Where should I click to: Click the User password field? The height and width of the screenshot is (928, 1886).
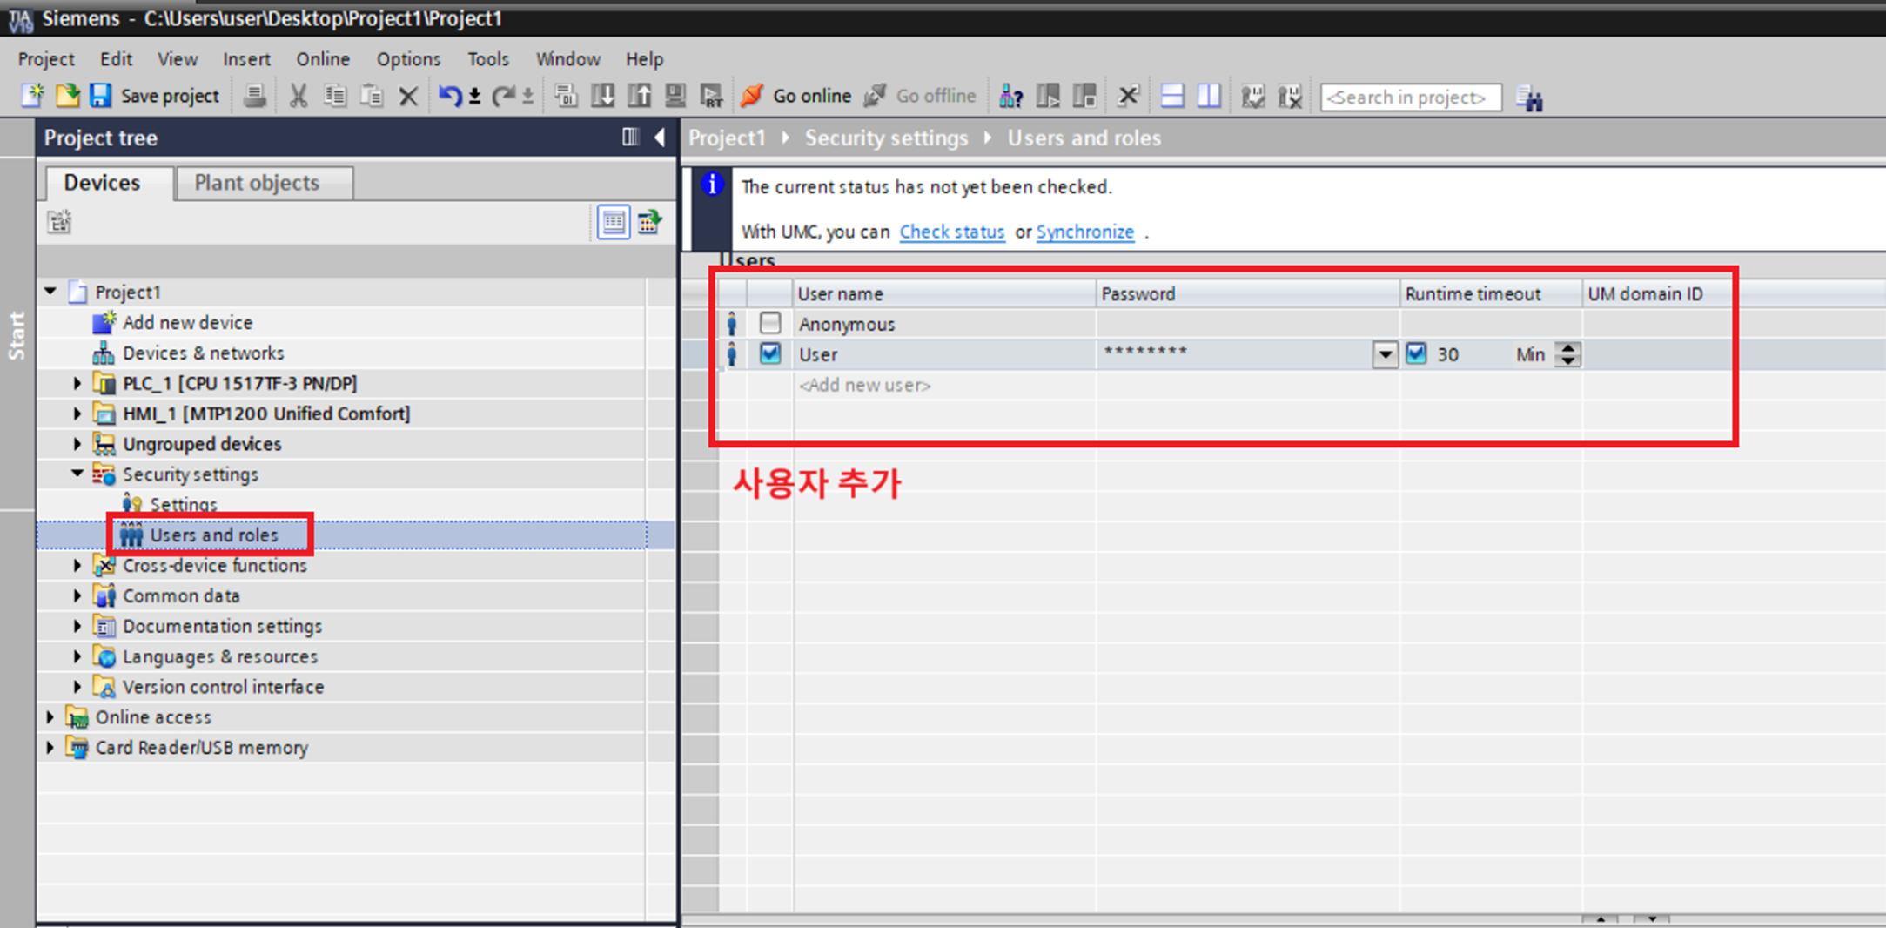[x=1236, y=354]
